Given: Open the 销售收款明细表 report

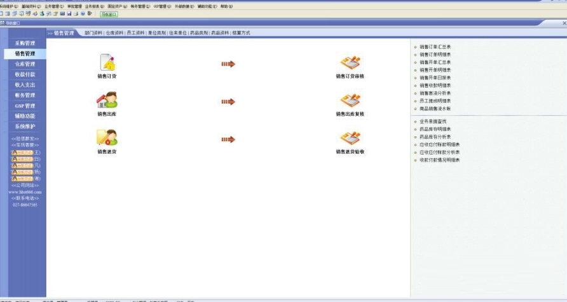Looking at the screenshot, I should click(x=435, y=86).
